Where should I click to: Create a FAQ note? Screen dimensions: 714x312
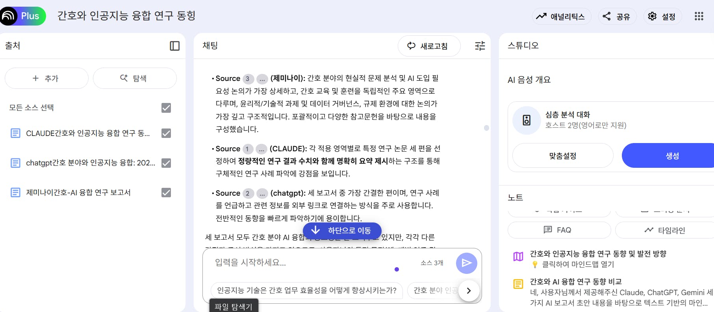[559, 230]
